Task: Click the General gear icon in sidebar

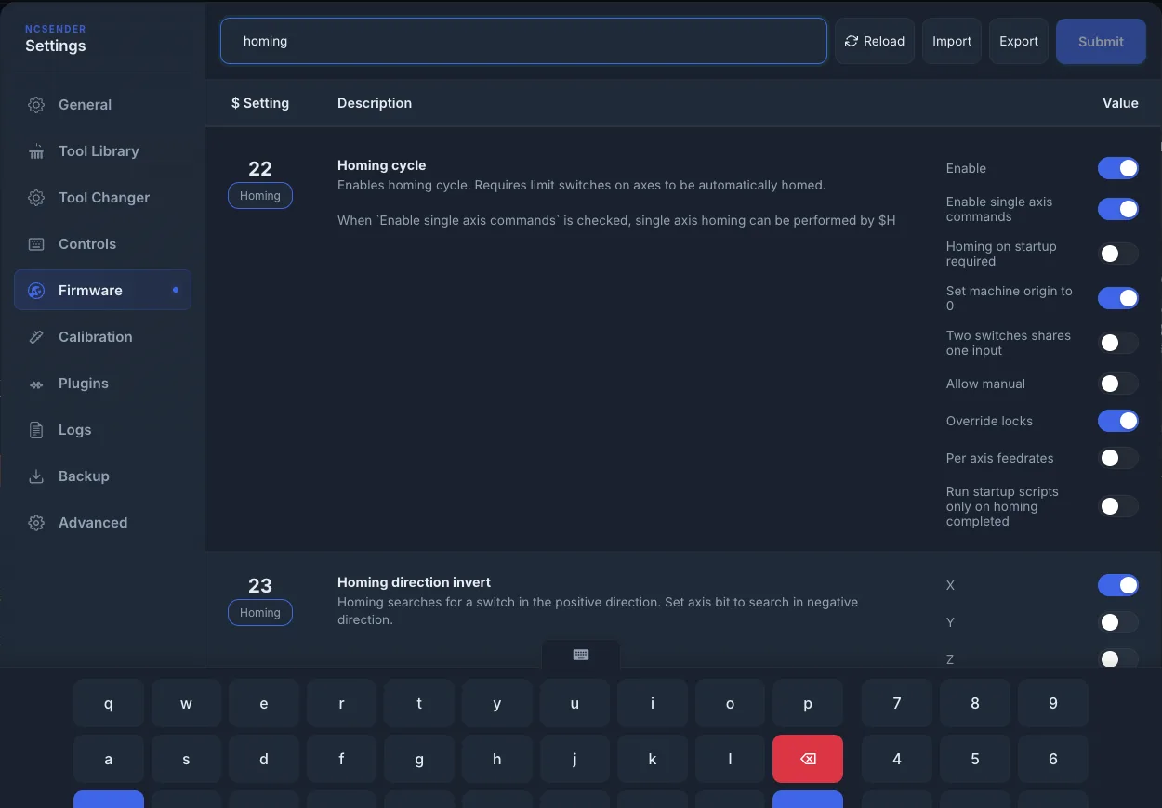Action: (x=36, y=105)
